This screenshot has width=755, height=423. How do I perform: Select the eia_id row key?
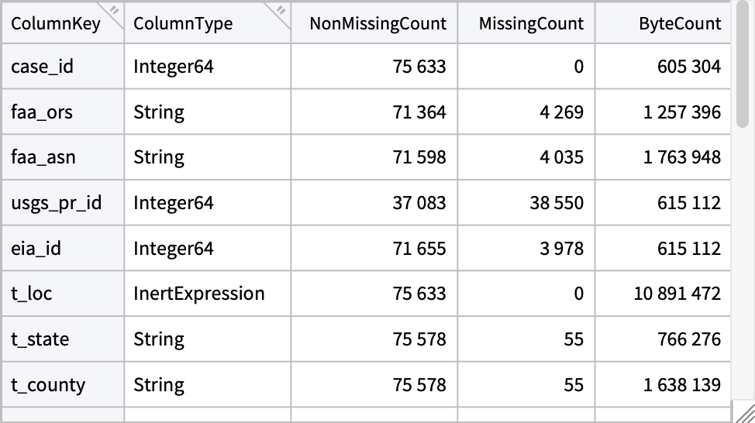[36, 249]
